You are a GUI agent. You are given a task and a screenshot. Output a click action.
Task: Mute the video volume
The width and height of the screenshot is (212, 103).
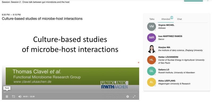20,96
